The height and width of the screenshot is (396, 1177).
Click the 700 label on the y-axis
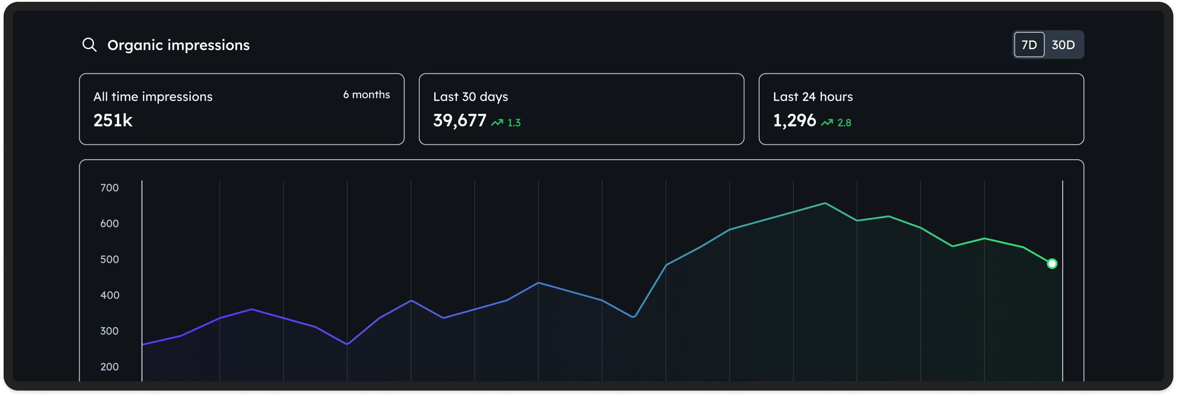(109, 188)
